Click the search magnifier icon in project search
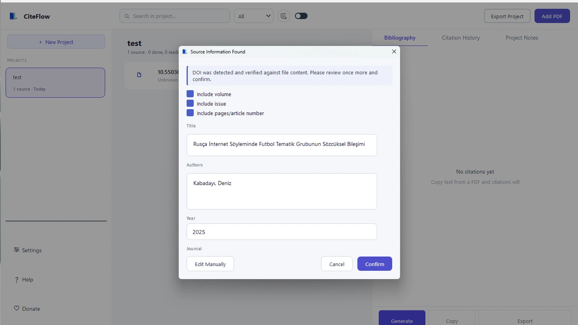 [126, 16]
